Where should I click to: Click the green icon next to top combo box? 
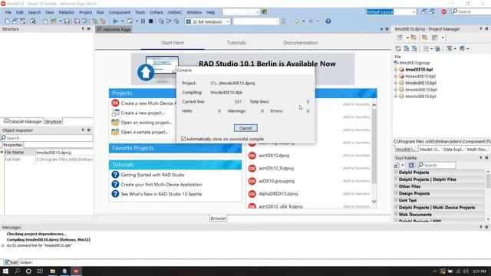point(265,12)
